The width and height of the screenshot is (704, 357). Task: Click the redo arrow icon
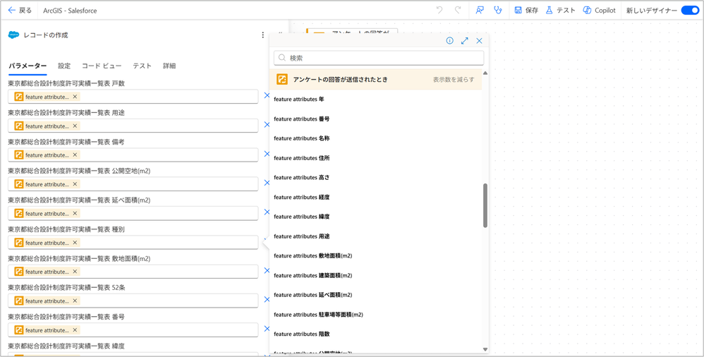click(458, 11)
